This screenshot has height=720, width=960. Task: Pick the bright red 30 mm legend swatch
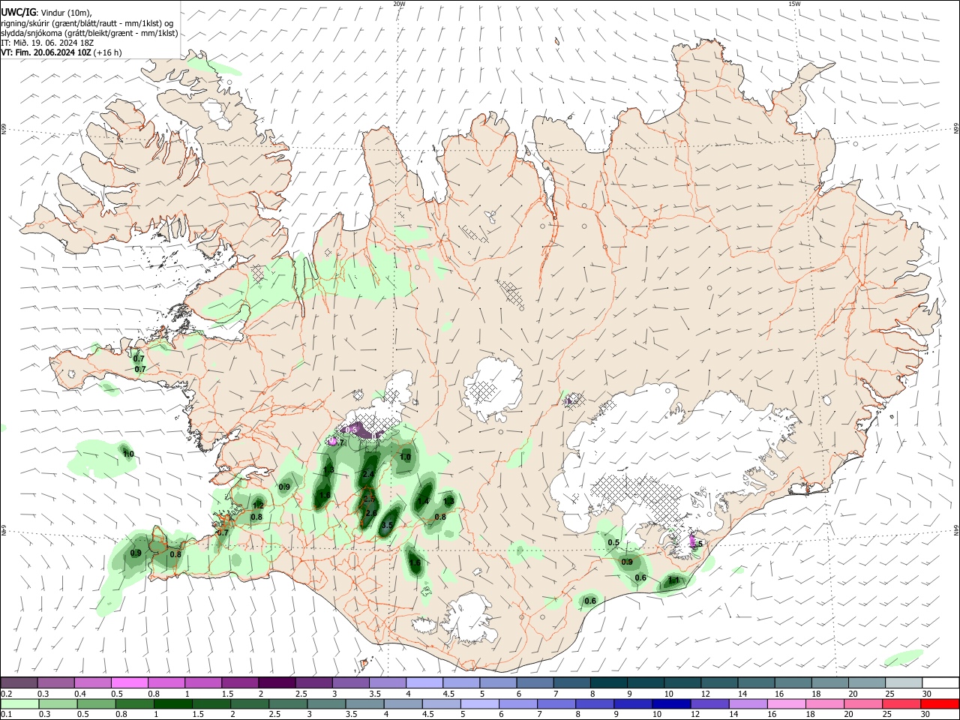pos(940,703)
